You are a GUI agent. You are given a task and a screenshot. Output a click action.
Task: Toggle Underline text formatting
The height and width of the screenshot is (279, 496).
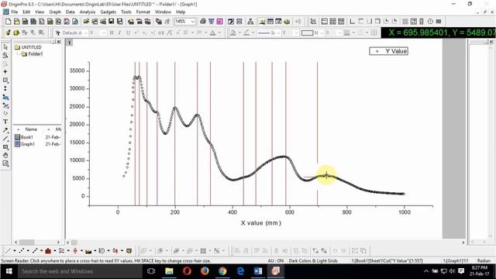click(128, 33)
